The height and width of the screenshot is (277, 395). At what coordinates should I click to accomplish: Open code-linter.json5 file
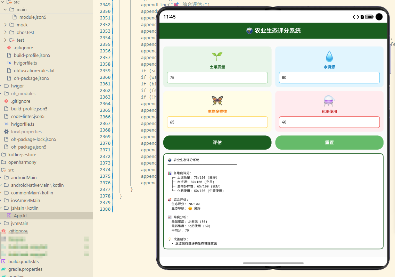(x=27, y=116)
